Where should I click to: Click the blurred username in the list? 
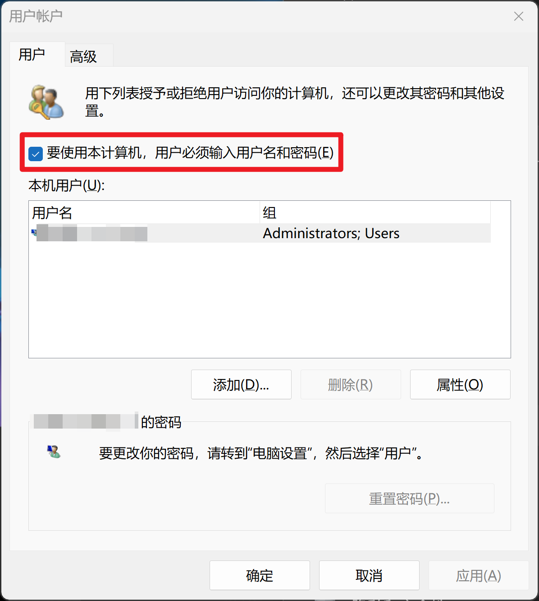coord(92,233)
